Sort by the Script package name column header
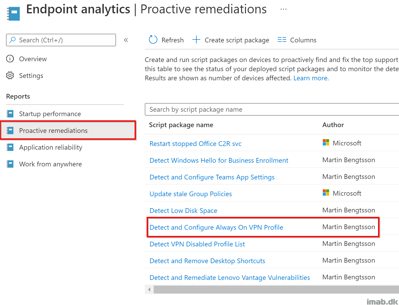 [181, 125]
